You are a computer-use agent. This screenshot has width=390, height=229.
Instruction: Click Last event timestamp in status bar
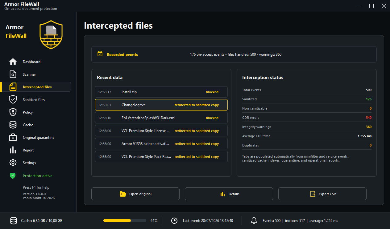(x=208, y=221)
